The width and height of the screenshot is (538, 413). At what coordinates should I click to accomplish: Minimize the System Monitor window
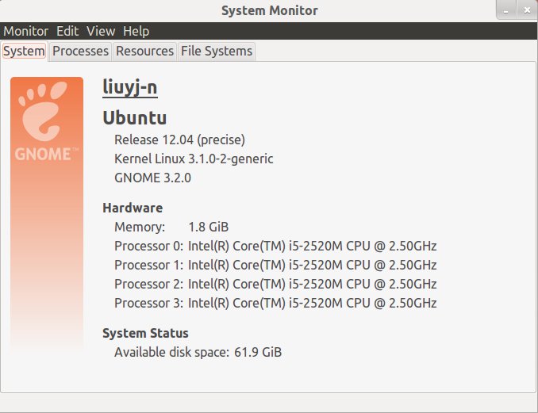[x=506, y=10]
